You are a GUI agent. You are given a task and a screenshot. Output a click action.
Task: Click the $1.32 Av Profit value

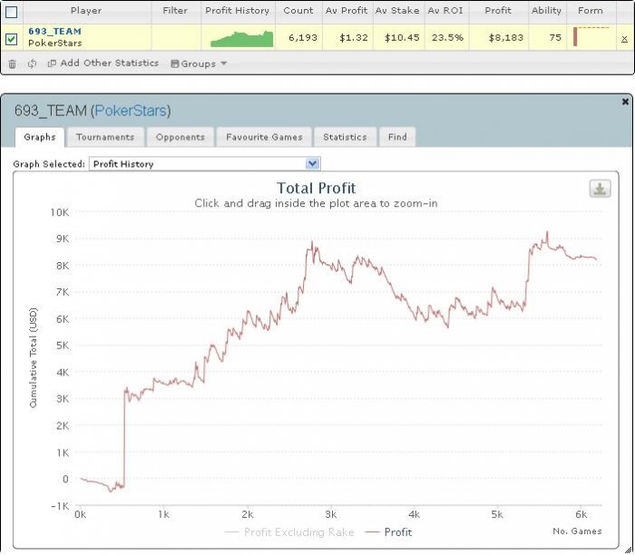(354, 38)
